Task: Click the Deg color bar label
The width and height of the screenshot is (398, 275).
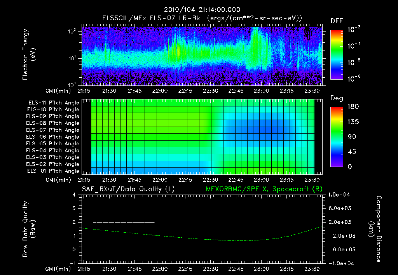Action: pos(337,98)
